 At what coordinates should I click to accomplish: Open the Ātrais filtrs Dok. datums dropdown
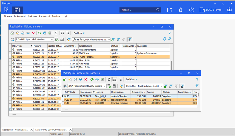pyautogui.click(x=91, y=40)
